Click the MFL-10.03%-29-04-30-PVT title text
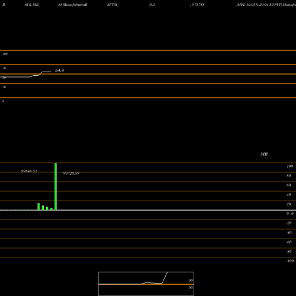 click(259, 5)
